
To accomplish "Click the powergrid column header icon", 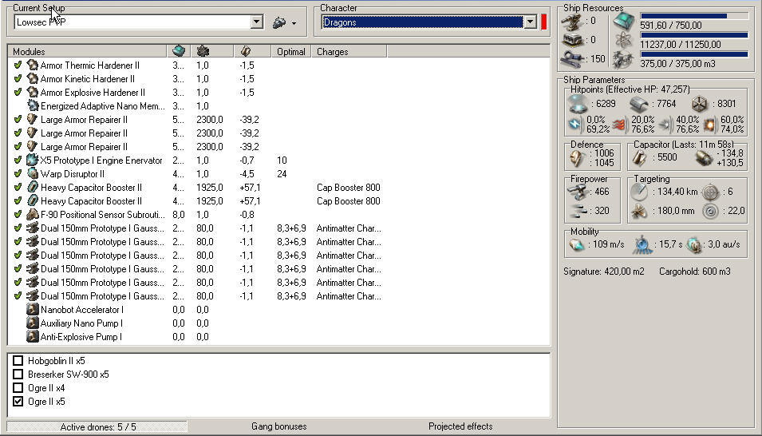I will pyautogui.click(x=203, y=51).
